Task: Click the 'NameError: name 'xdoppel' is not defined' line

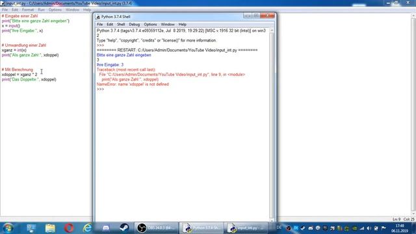Action: point(133,84)
